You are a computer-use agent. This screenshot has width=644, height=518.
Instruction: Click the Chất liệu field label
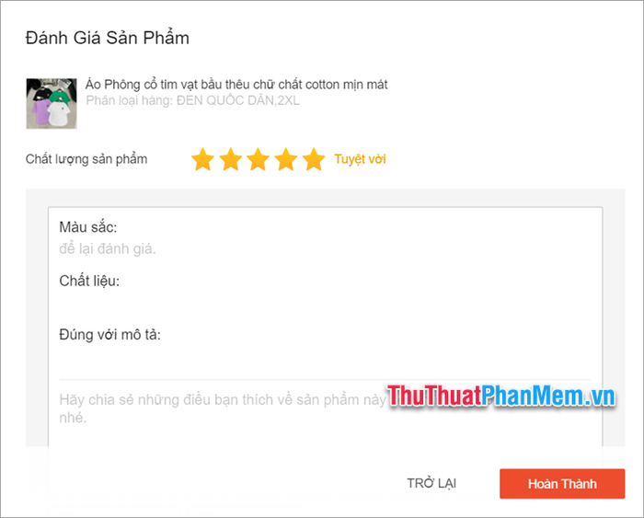89,281
